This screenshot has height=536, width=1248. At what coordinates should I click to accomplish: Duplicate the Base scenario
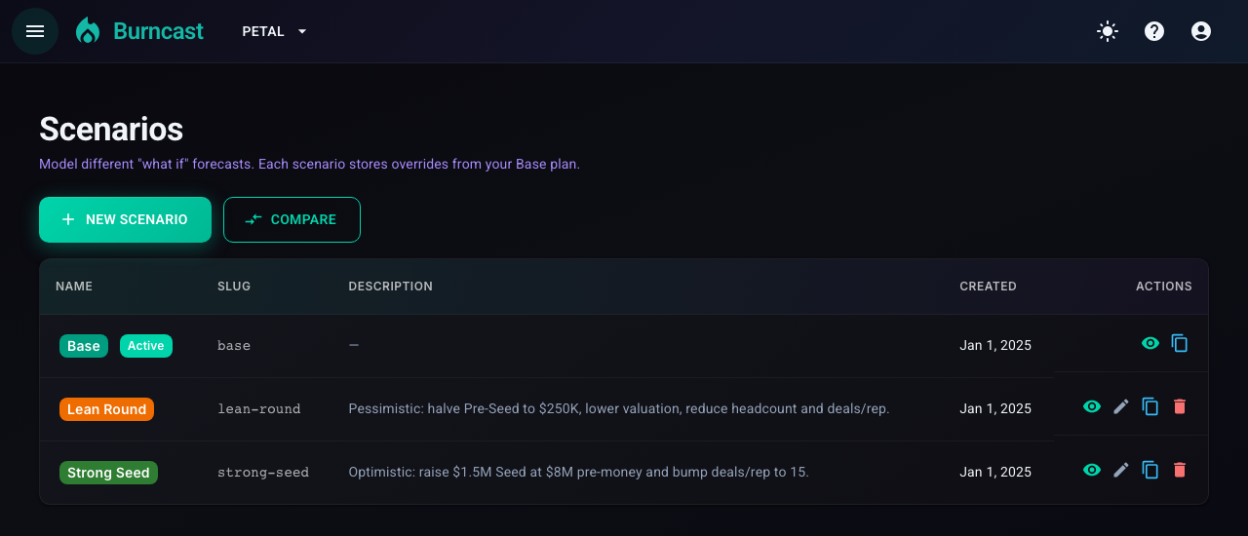tap(1180, 343)
